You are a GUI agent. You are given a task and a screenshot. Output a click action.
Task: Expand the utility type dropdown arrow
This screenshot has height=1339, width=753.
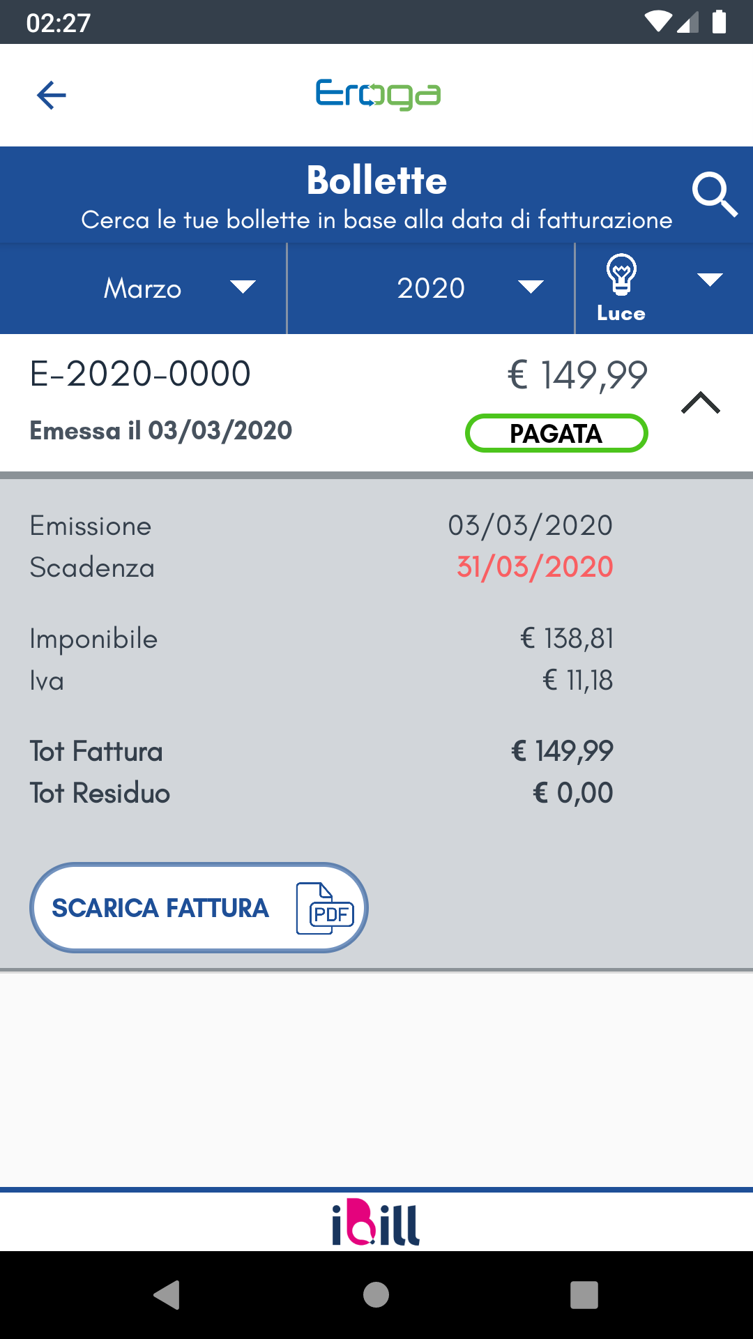710,280
